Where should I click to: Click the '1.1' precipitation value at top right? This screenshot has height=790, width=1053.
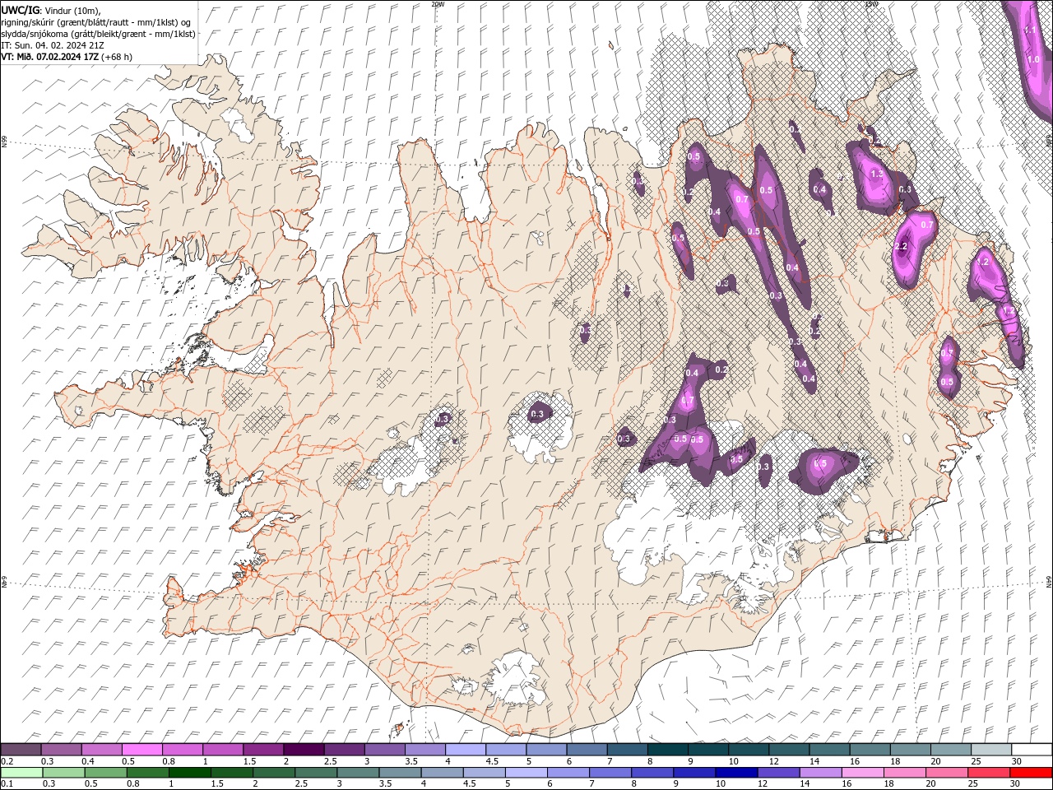click(1030, 30)
